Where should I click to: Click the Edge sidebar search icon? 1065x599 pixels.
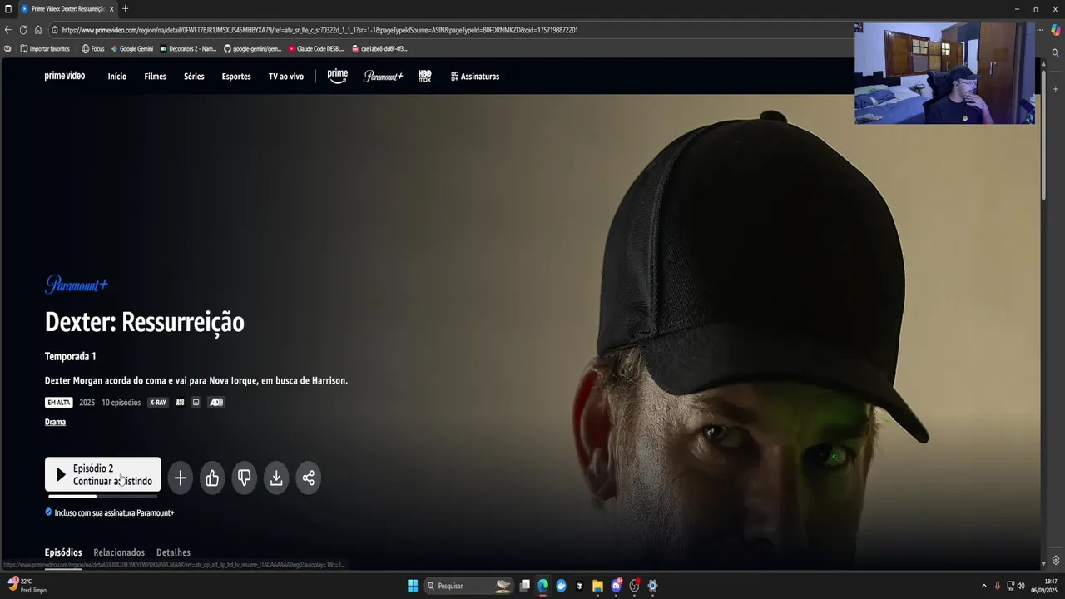pyautogui.click(x=1056, y=54)
